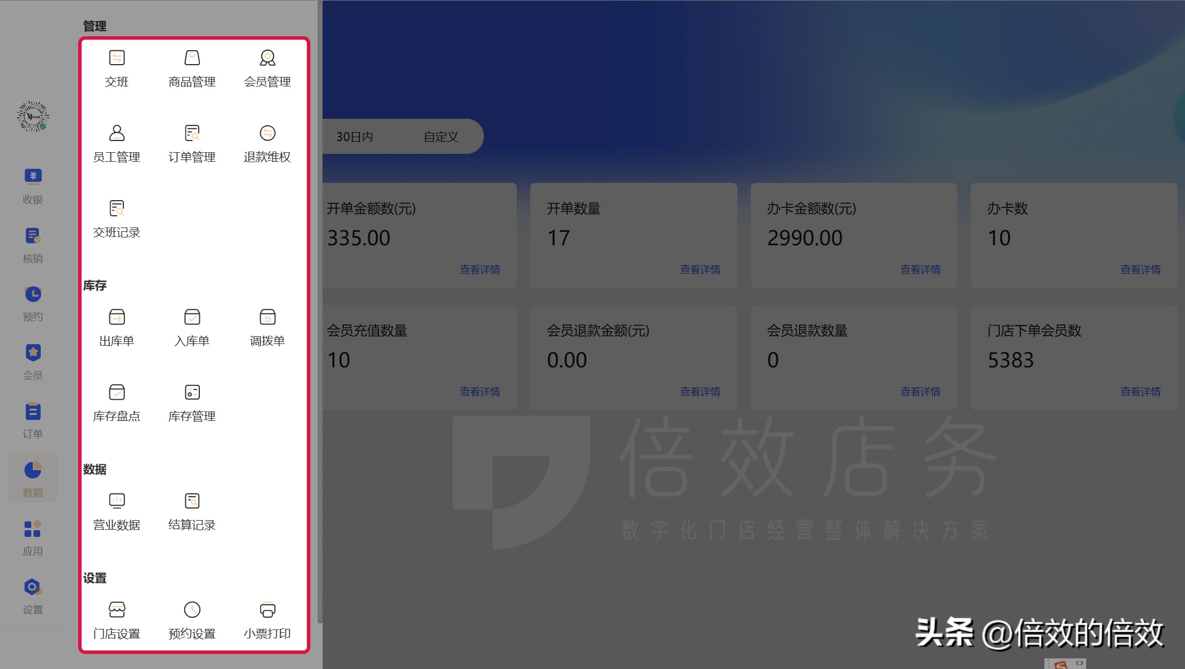This screenshot has width=1185, height=669.
Task: Click 查看详情 under 开单数量
Action: [701, 269]
